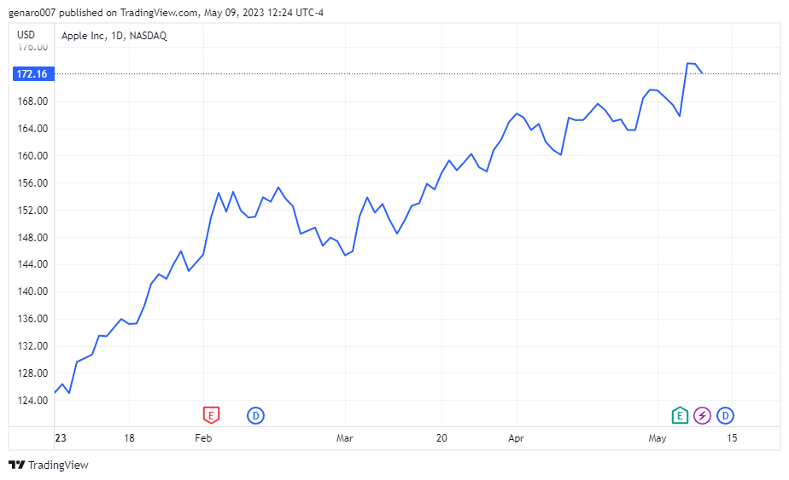Click the 15 date label on time axis
The image size is (789, 480).
732,437
